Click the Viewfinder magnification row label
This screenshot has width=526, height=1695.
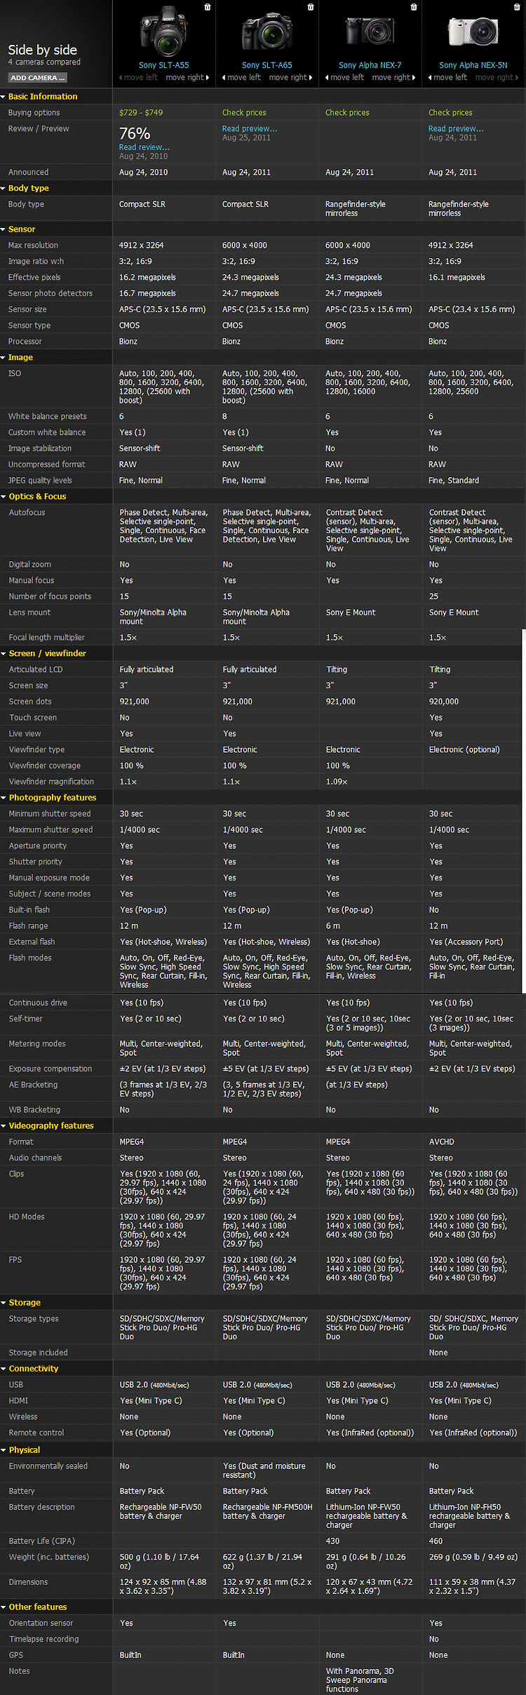point(51,782)
